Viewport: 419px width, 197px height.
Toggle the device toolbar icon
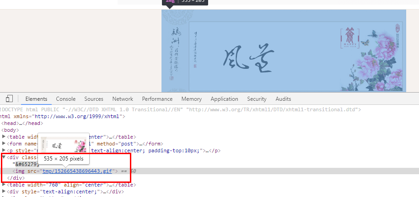point(9,98)
